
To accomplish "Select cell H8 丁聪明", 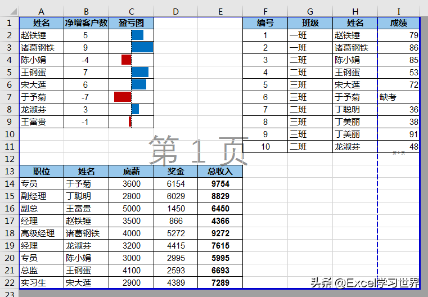I will pos(355,110).
